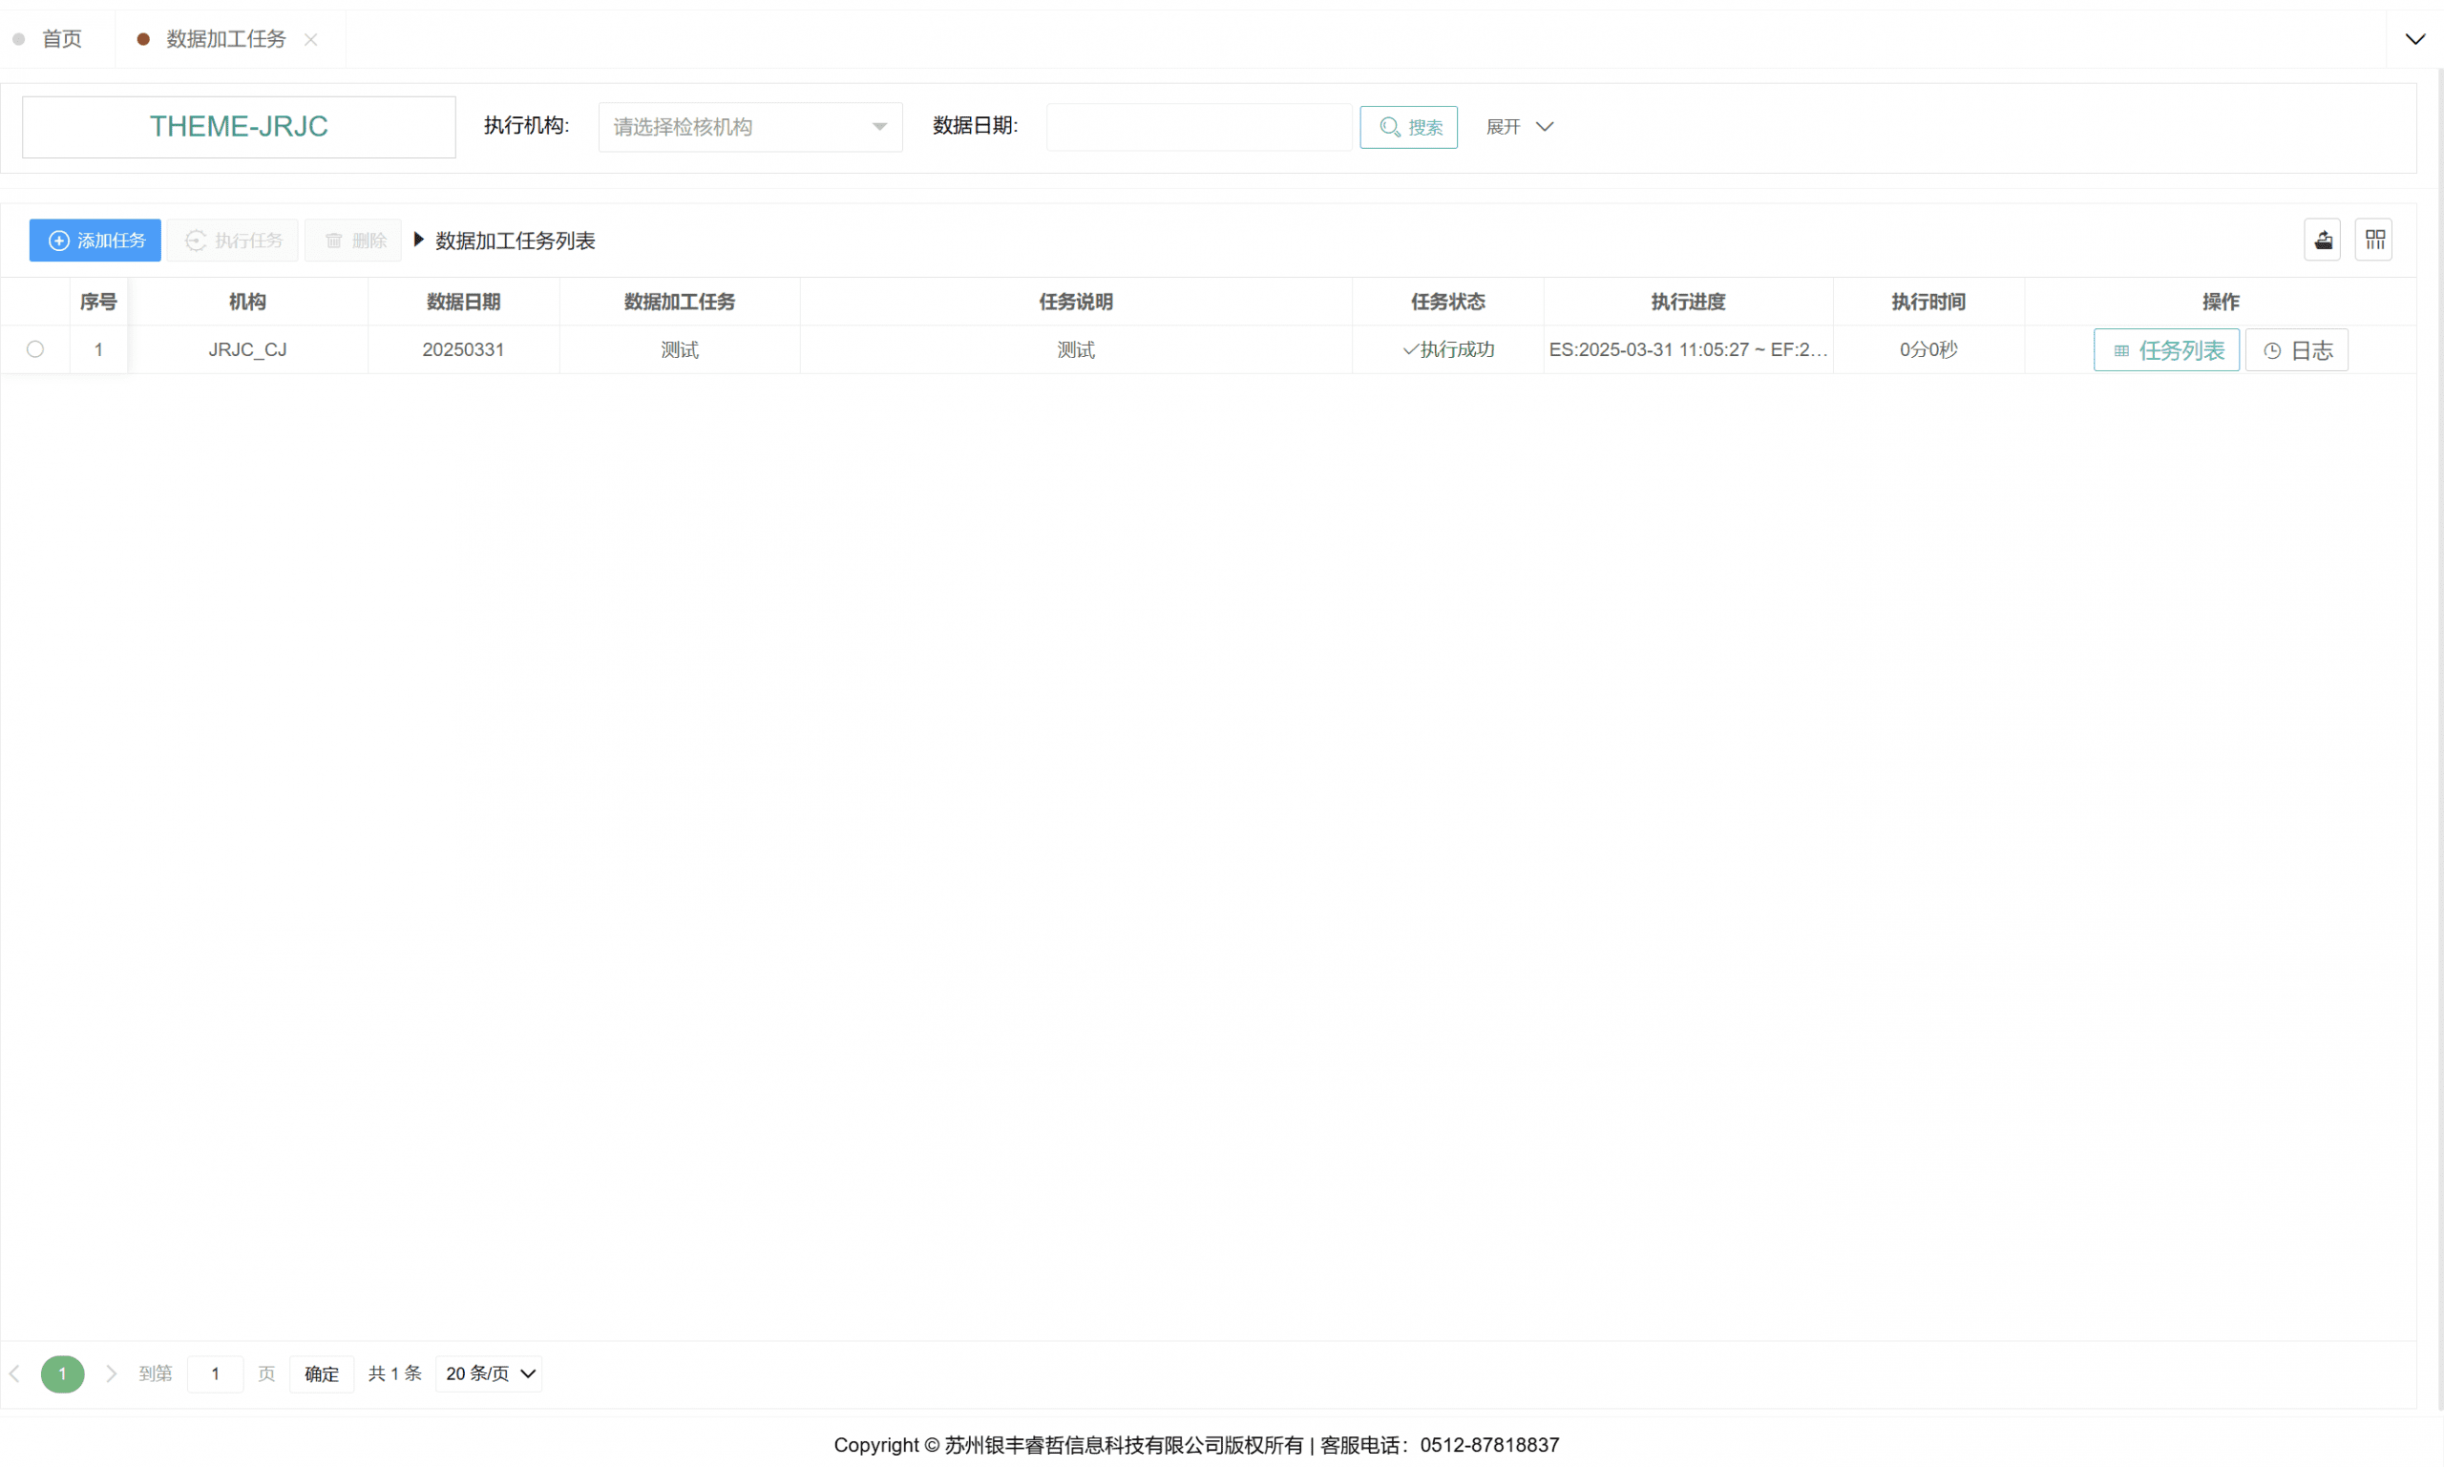Switch to the 首页 tab

click(61, 39)
